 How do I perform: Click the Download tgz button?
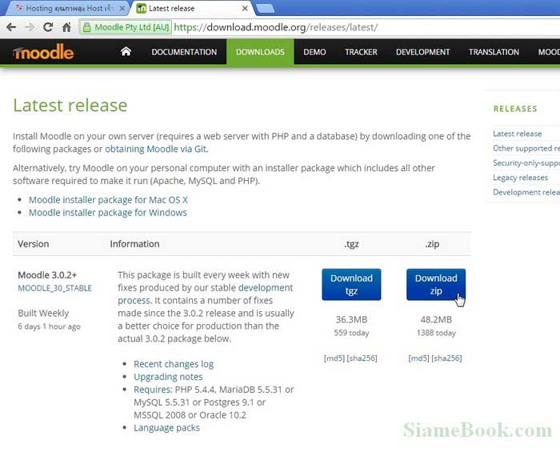click(x=351, y=285)
